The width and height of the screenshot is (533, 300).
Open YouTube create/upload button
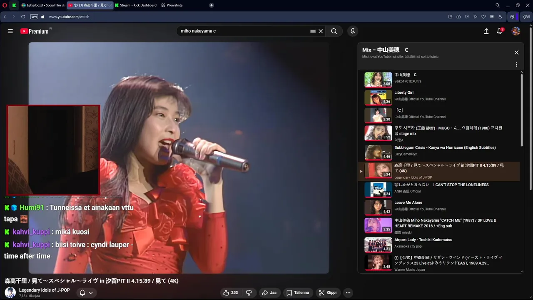point(486,31)
